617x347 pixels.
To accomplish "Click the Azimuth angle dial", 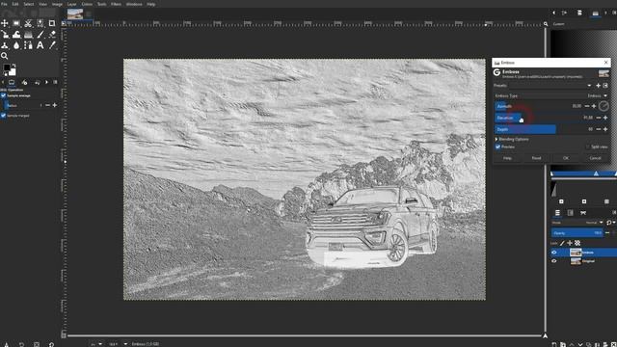I will [x=604, y=106].
